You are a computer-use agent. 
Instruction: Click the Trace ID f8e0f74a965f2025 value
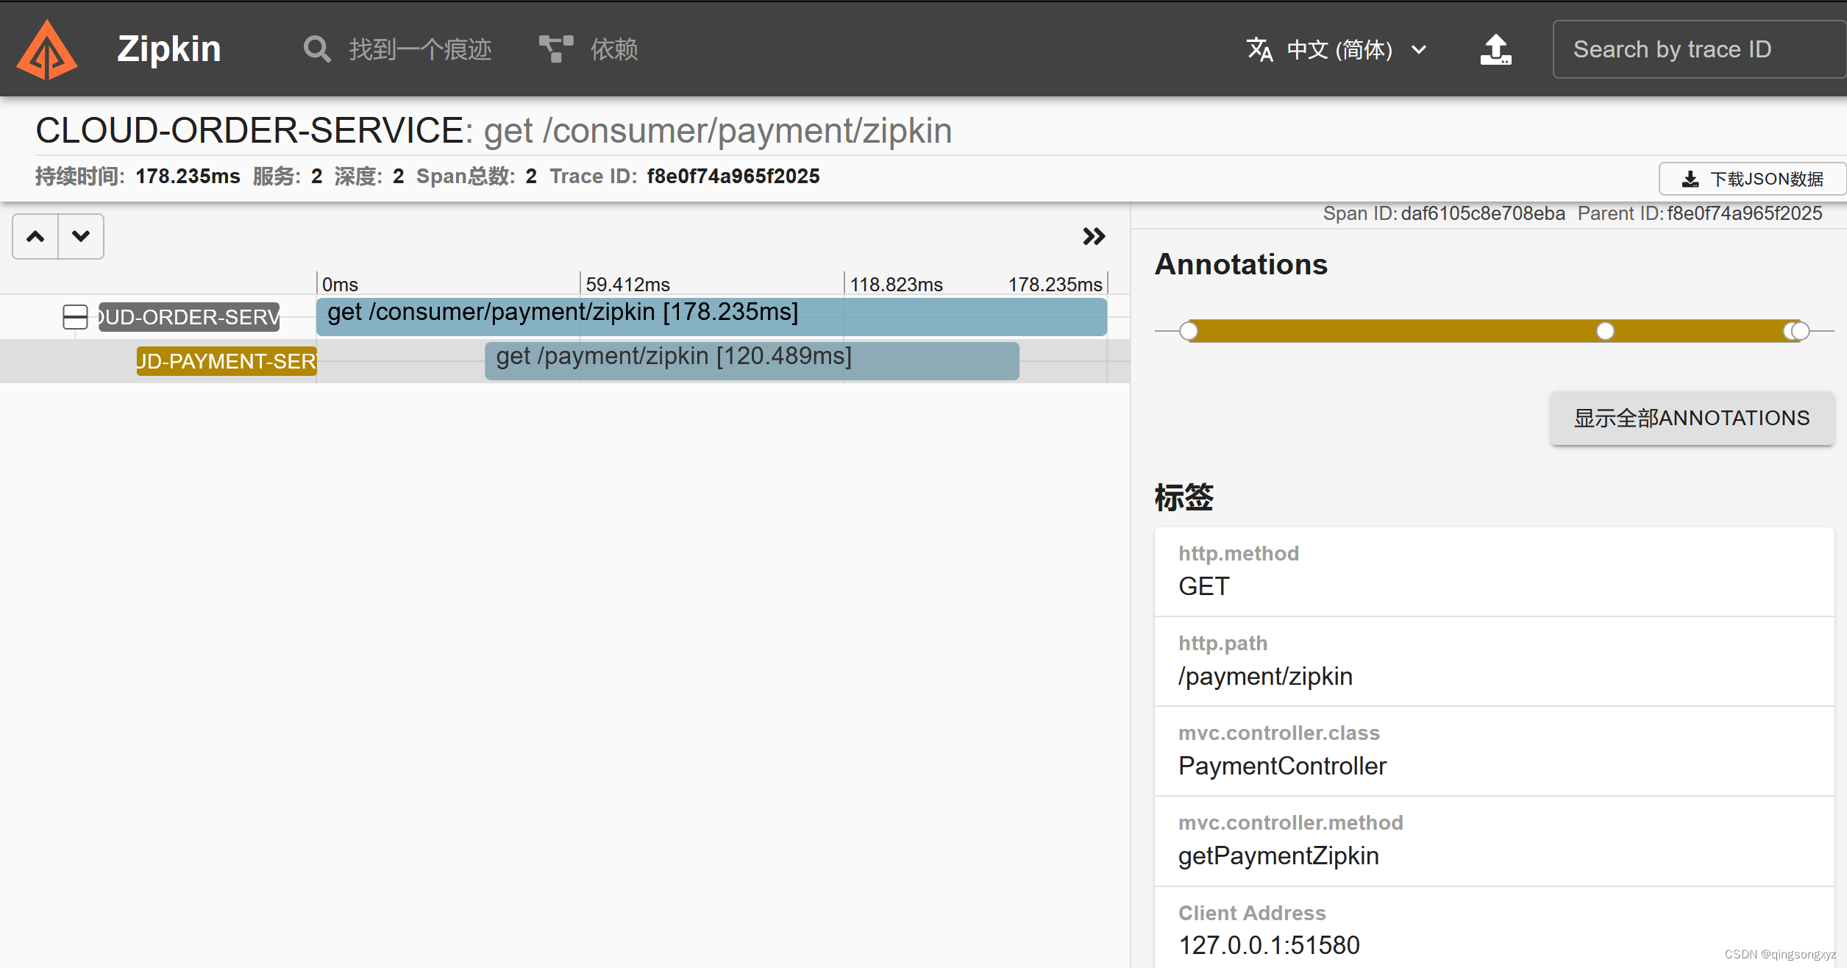click(x=733, y=176)
